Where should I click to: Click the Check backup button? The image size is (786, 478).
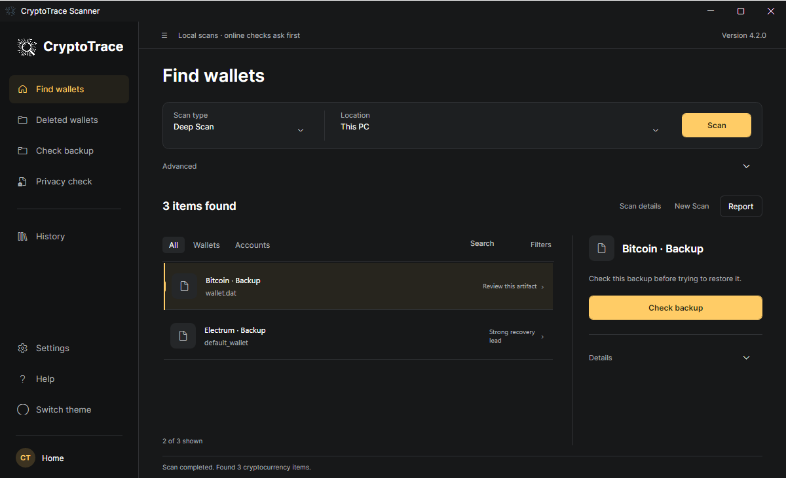tap(675, 307)
